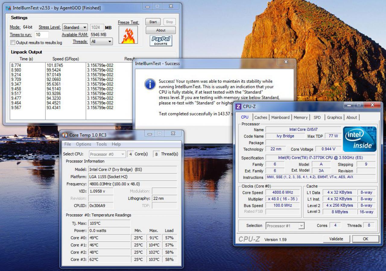This screenshot has height=271, width=386.
Task: Click Core #3 current temperature 62°C
Action: pyautogui.click(x=109, y=260)
